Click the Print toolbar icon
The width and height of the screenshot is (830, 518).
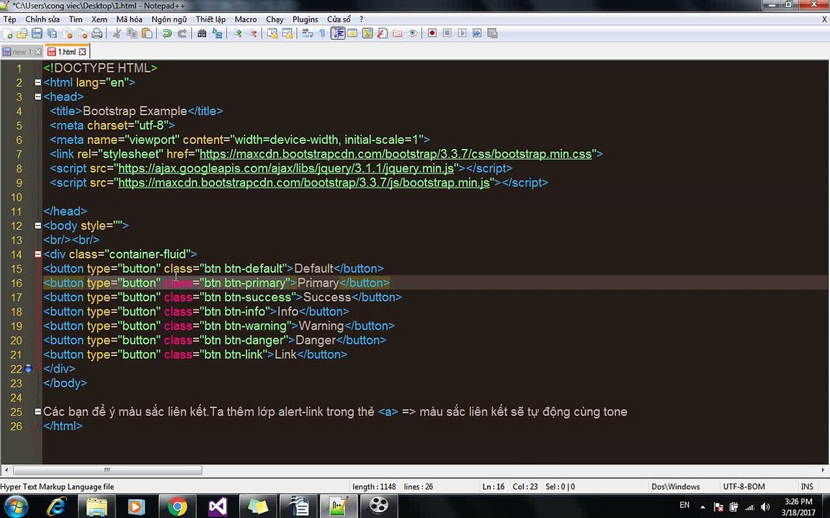[97, 33]
